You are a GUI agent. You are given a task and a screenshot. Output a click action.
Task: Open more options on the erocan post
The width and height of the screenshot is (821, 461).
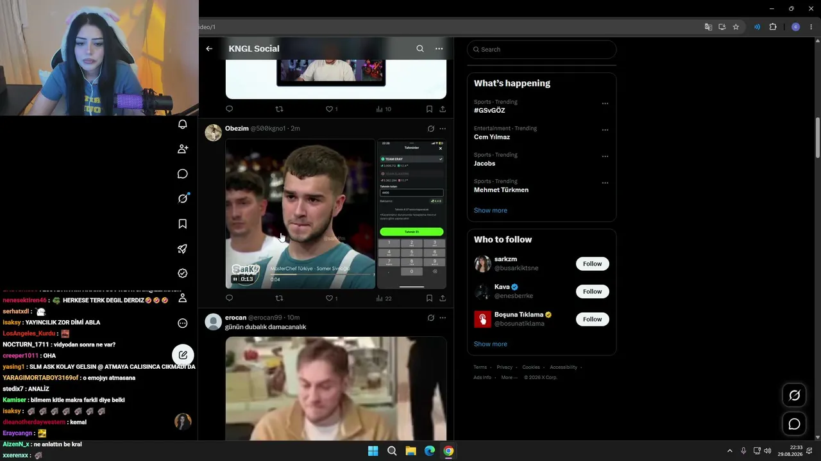(x=443, y=318)
